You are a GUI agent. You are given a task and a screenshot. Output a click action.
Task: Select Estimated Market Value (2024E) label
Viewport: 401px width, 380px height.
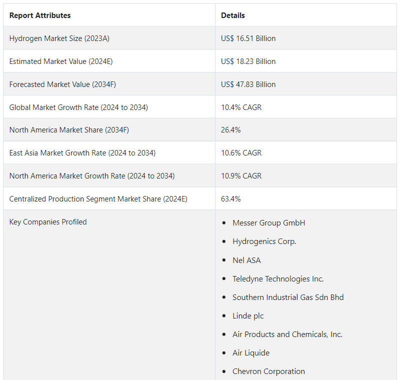coord(61,61)
